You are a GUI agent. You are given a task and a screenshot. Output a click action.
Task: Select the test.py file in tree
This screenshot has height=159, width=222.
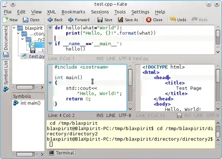coord(32,56)
